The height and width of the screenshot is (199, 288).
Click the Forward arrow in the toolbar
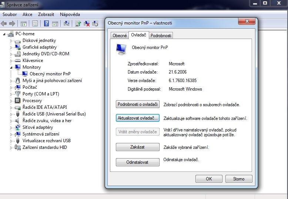(12, 23)
